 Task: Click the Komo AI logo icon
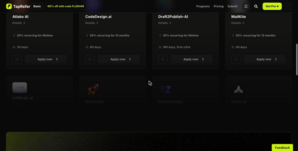click(x=238, y=89)
